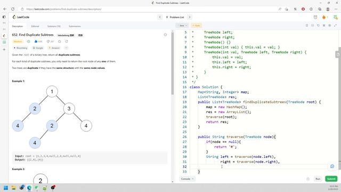Click the down arrow of description scrollbar

tap(173, 181)
